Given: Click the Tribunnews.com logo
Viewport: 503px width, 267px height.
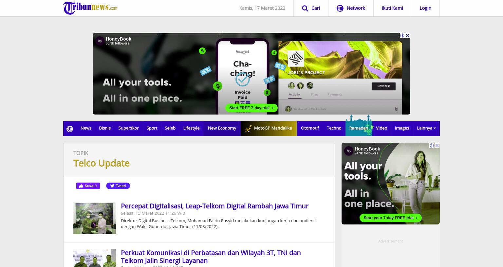Looking at the screenshot, I should pyautogui.click(x=90, y=8).
